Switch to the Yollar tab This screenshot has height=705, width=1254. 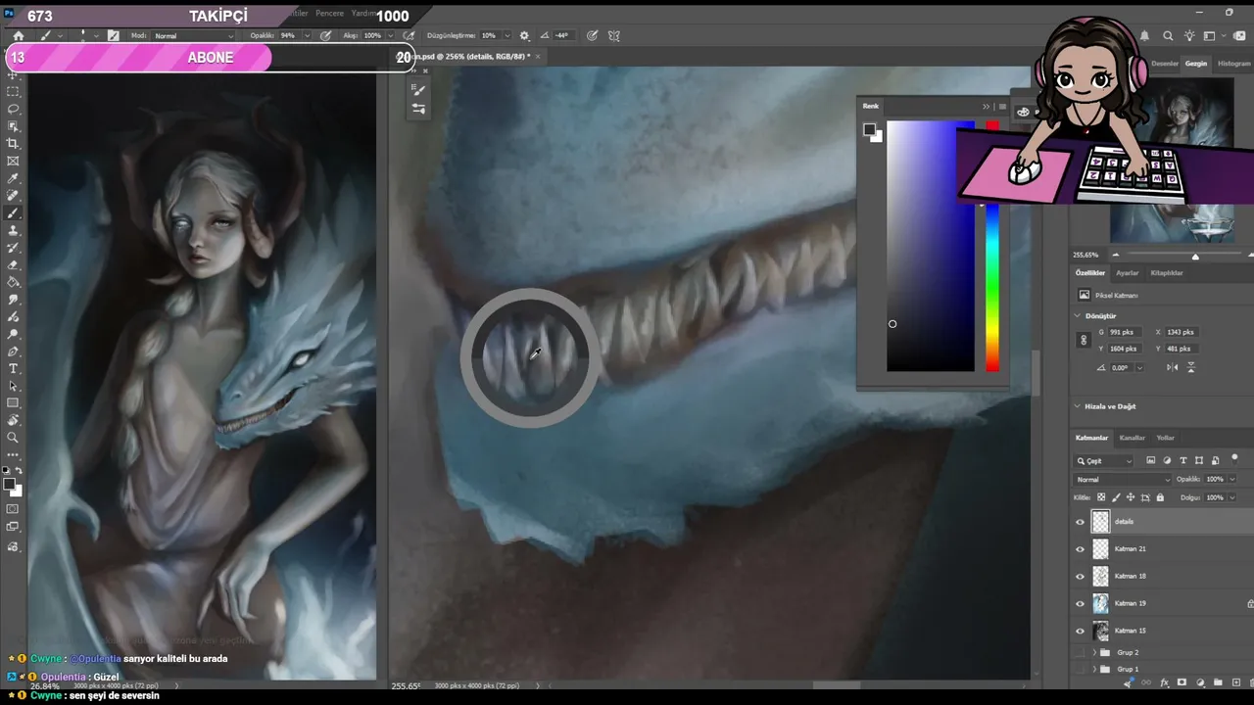1166,438
